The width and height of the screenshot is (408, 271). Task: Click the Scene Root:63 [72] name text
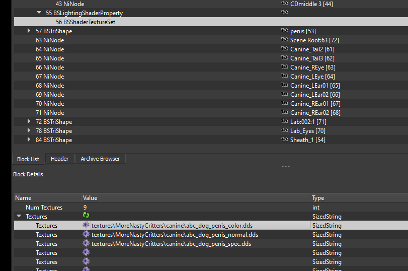314,40
